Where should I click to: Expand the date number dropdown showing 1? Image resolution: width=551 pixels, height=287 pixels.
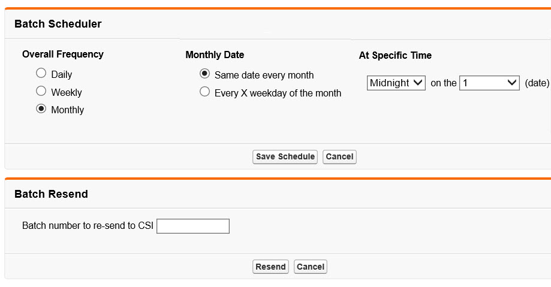click(489, 83)
